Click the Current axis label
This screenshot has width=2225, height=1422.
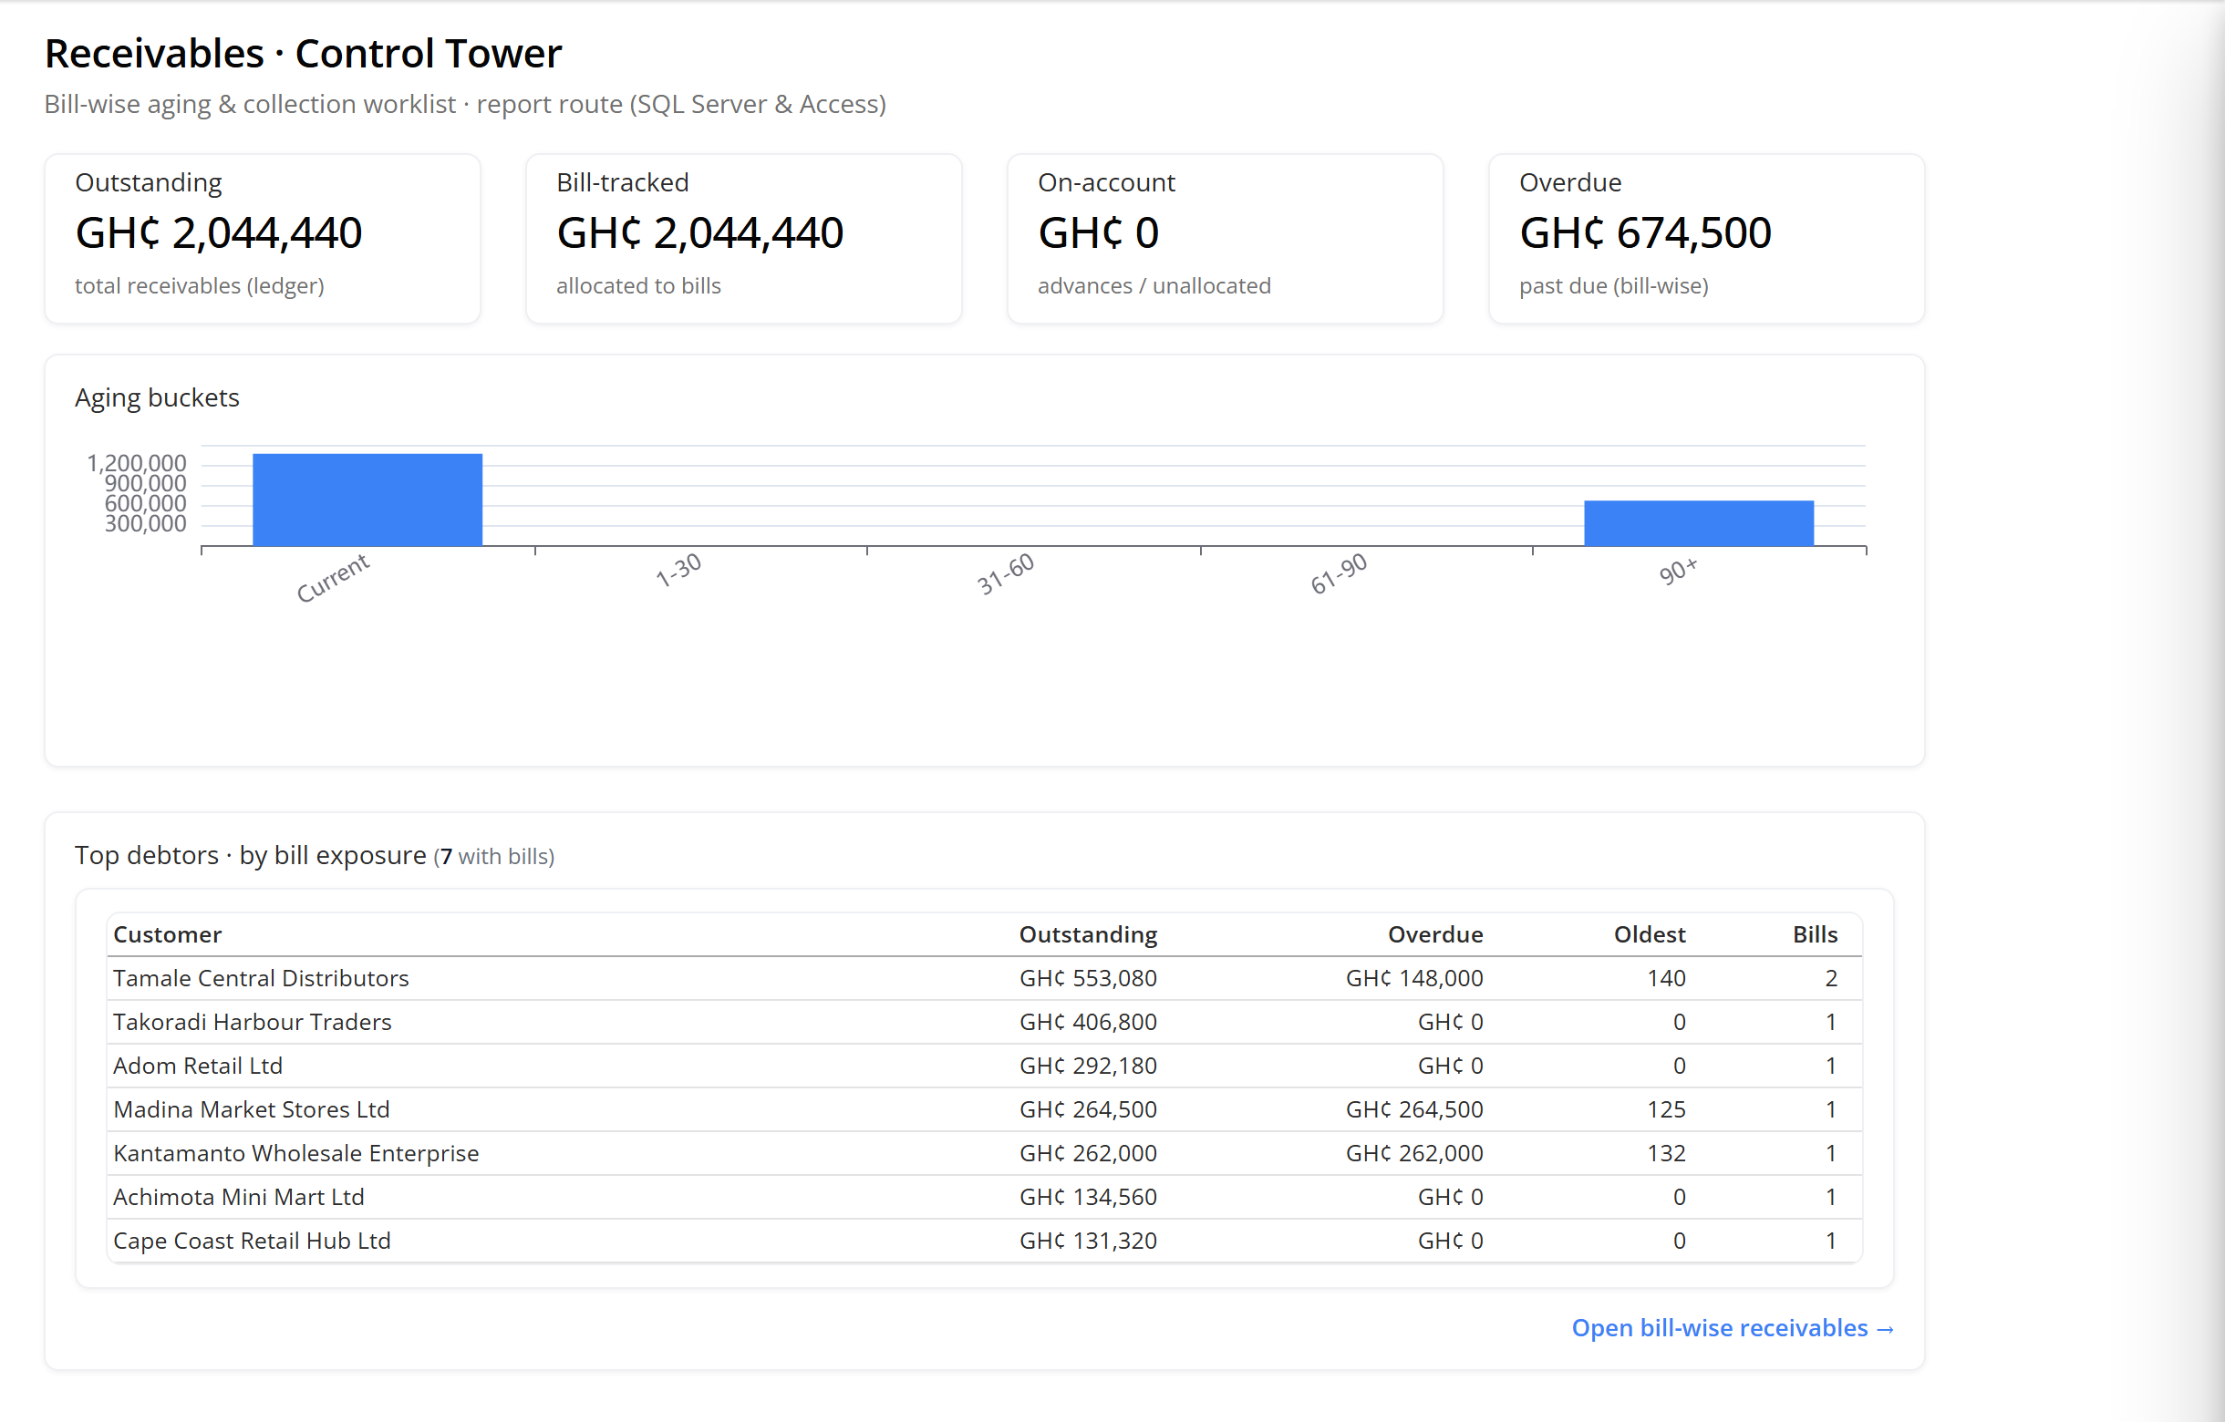(x=333, y=578)
